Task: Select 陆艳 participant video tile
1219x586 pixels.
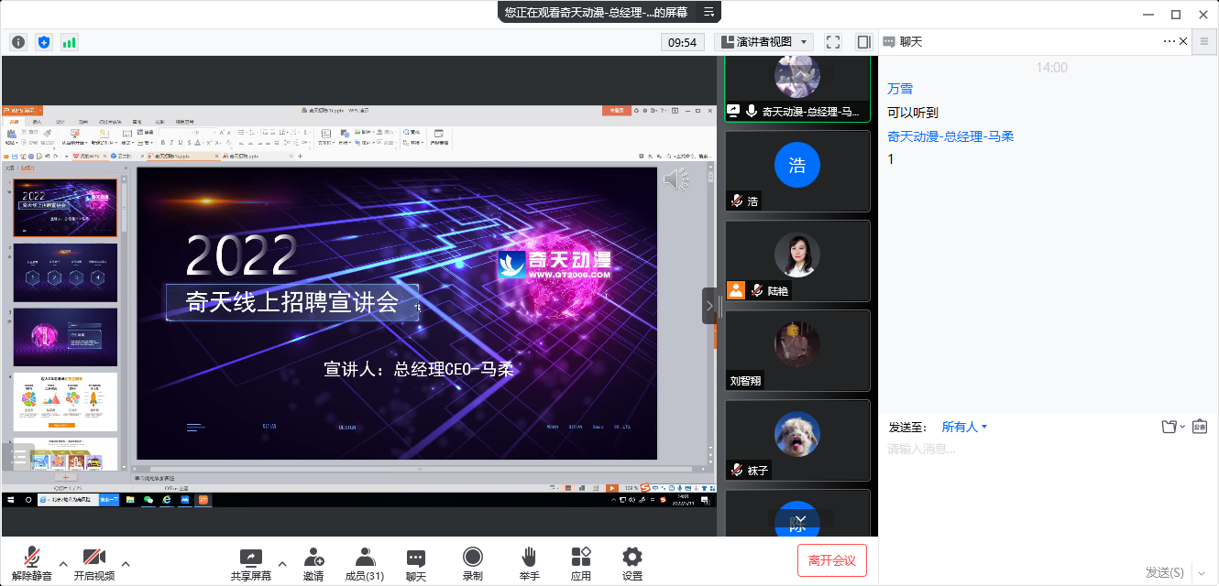Action: coord(797,261)
